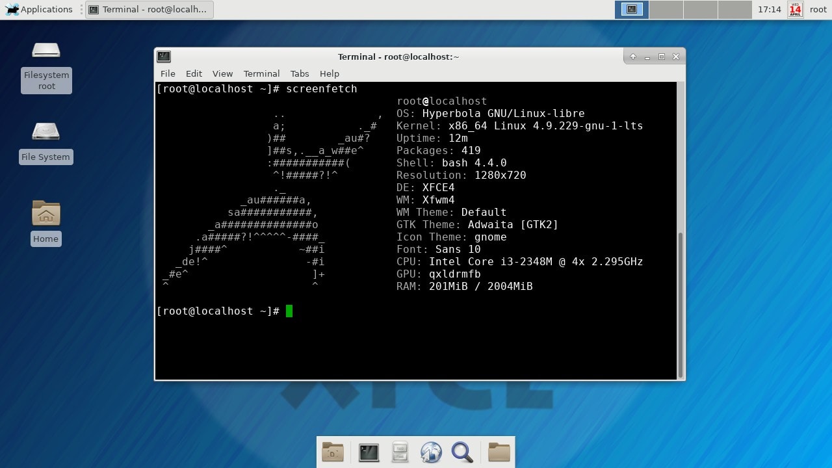
Task: Select the Terminal entry in the taskbar
Action: point(148,9)
